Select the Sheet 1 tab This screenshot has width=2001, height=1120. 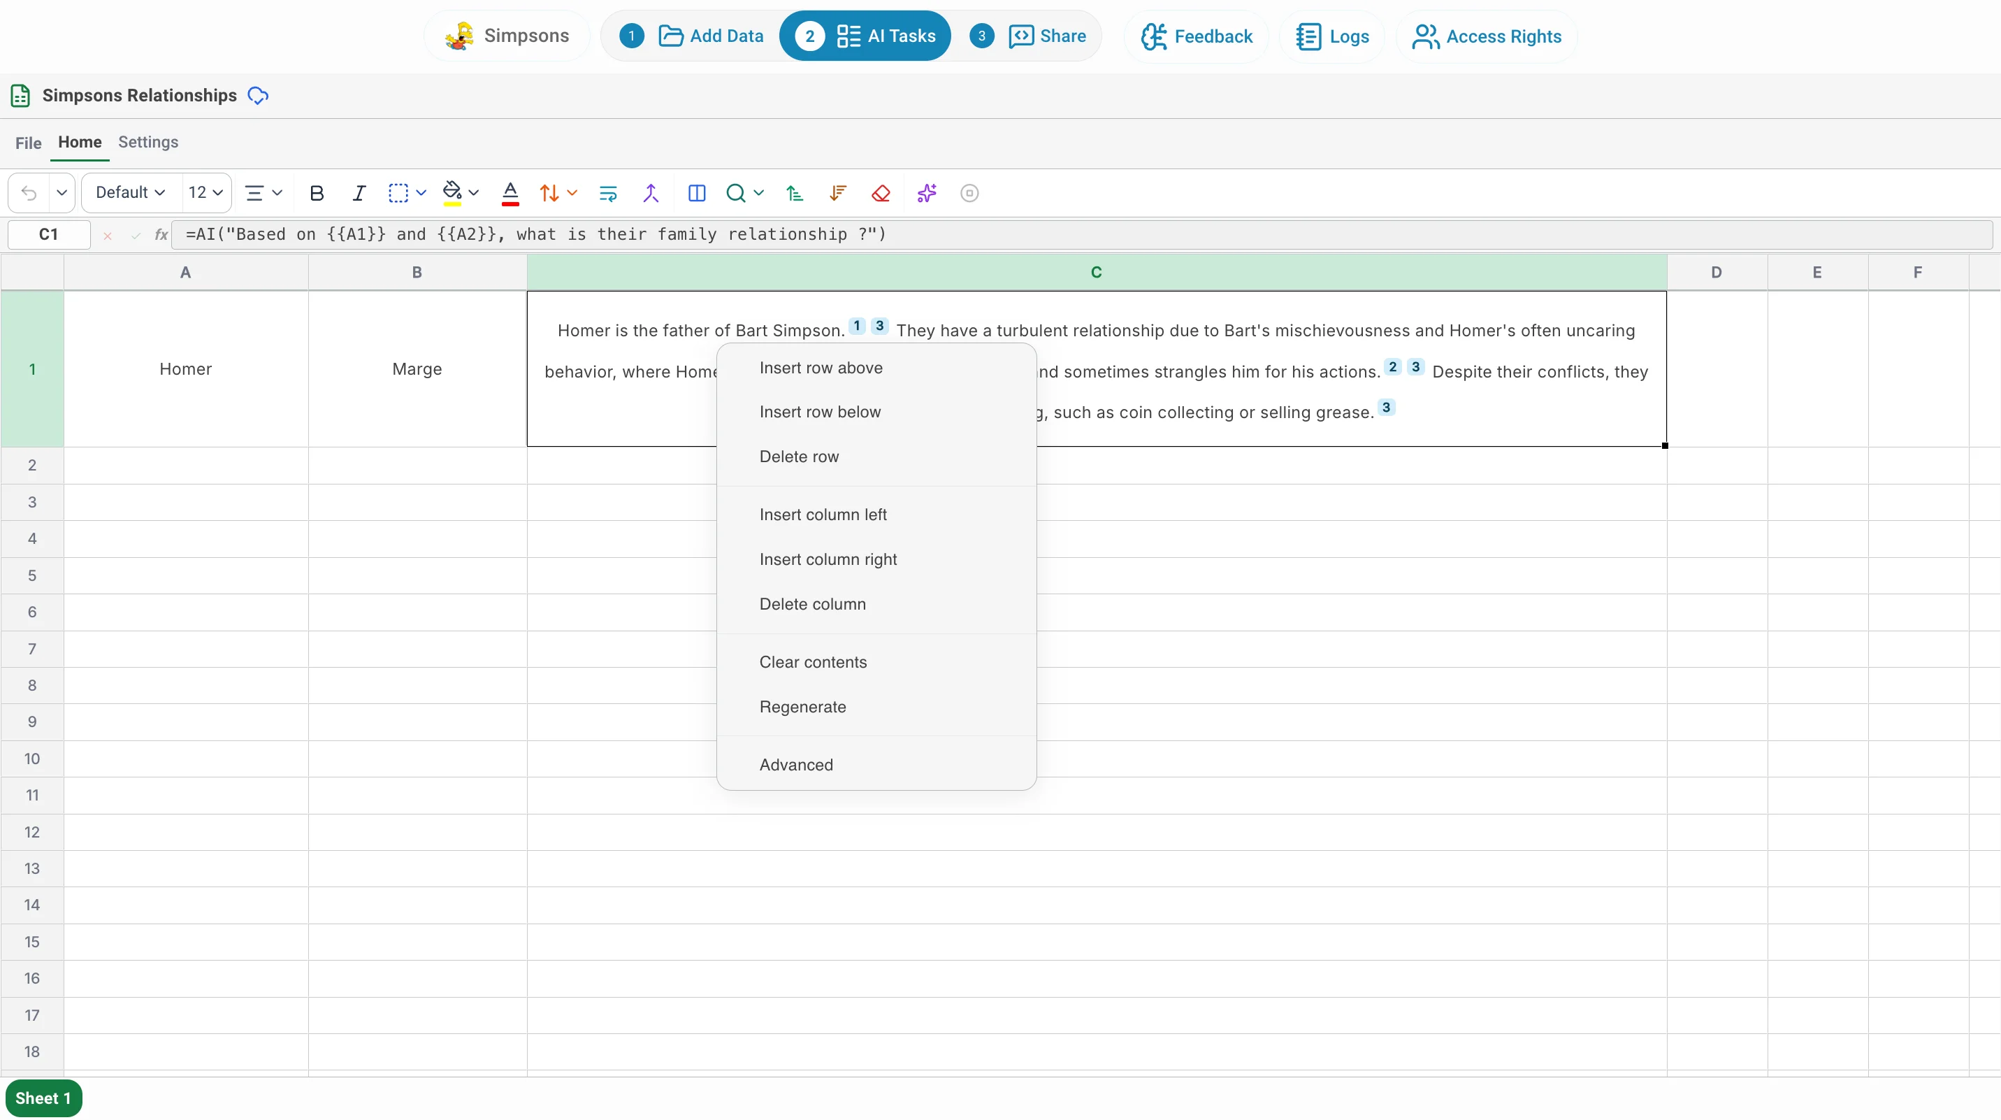(43, 1098)
